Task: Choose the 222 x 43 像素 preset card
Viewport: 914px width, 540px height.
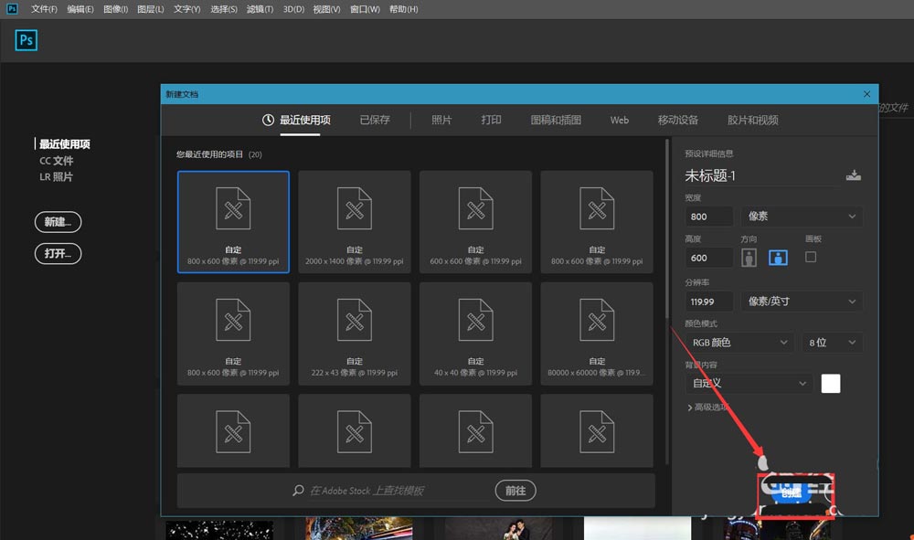Action: coord(355,334)
